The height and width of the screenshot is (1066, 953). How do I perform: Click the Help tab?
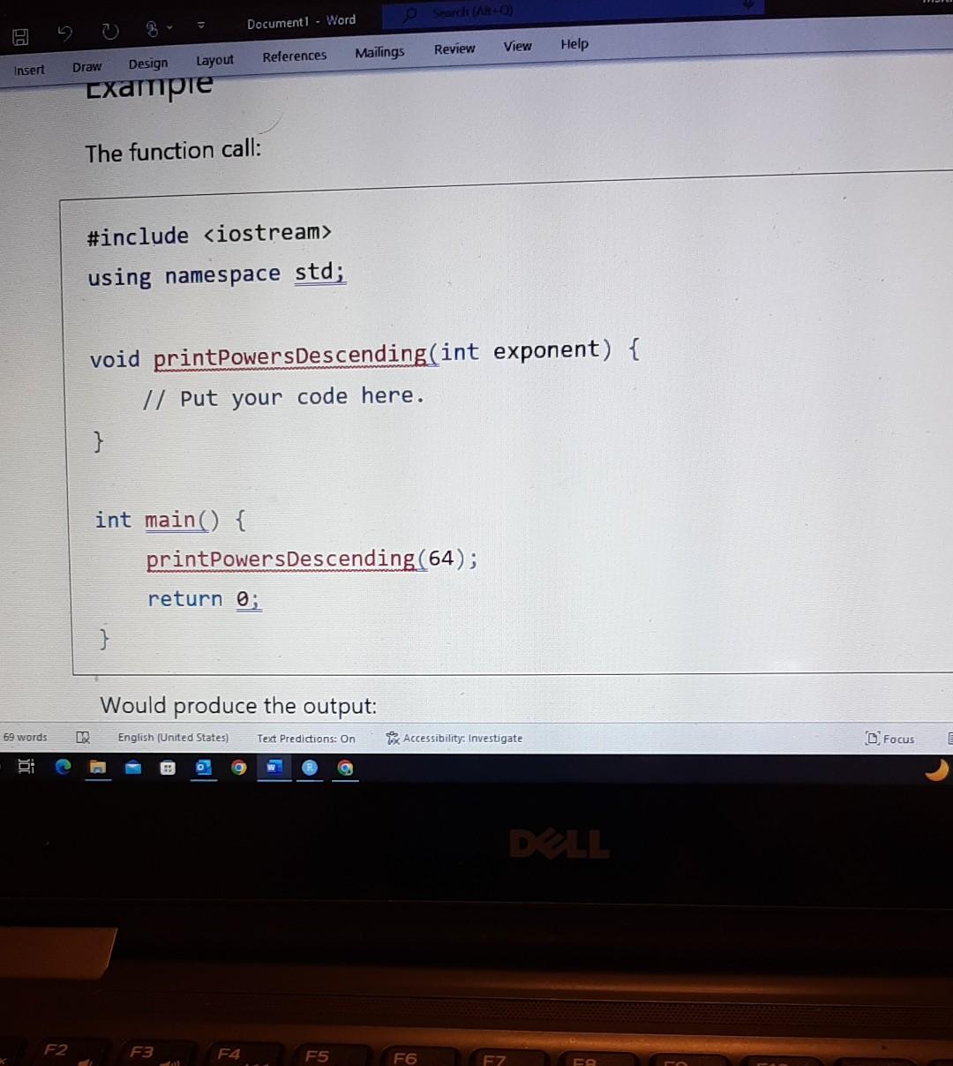[574, 44]
